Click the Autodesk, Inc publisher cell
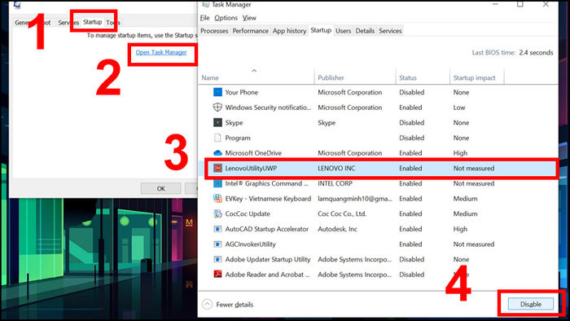This screenshot has height=321, width=570. [x=337, y=229]
